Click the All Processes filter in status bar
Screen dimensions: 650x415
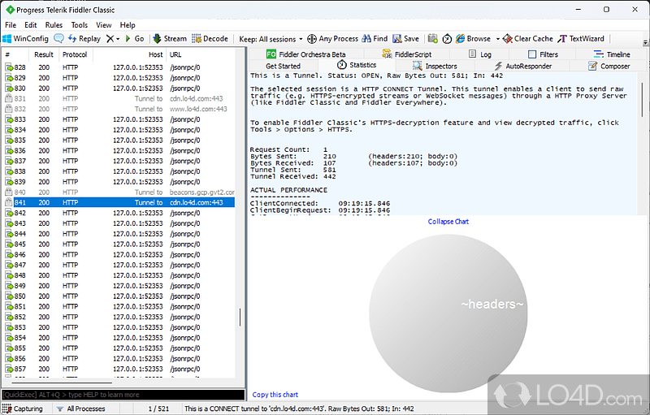(80, 409)
